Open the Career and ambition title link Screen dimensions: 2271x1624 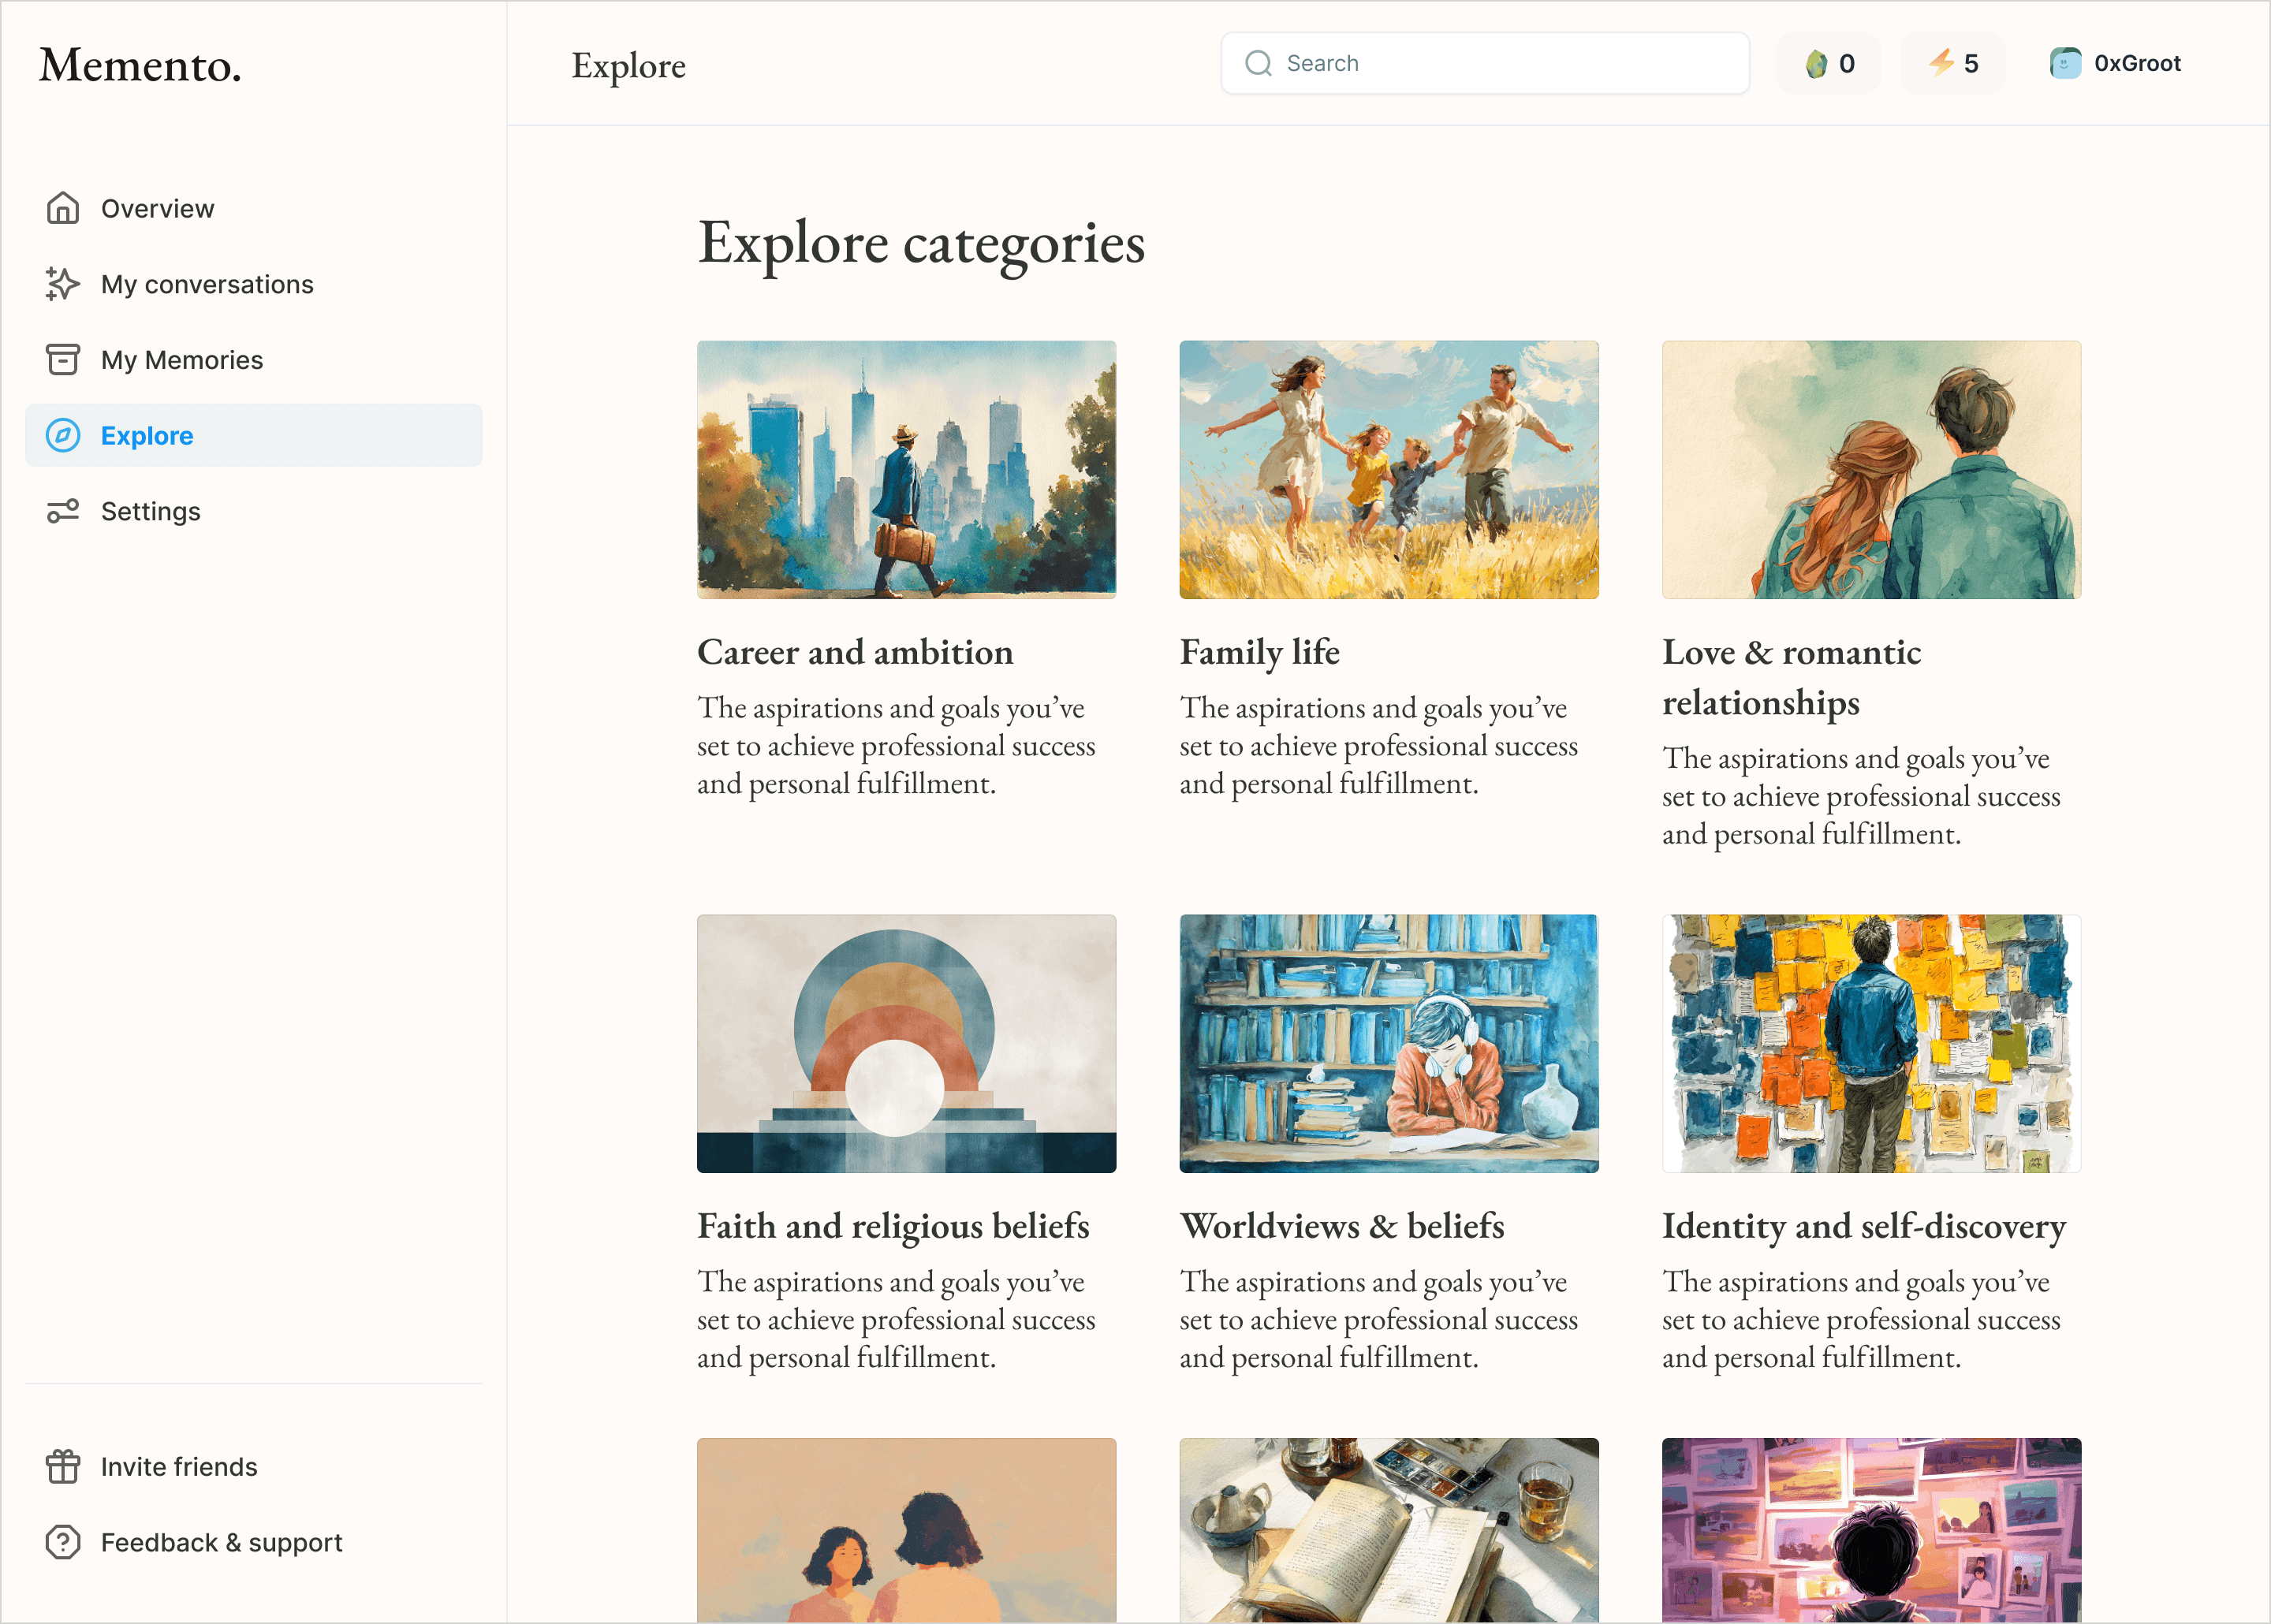coord(855,652)
